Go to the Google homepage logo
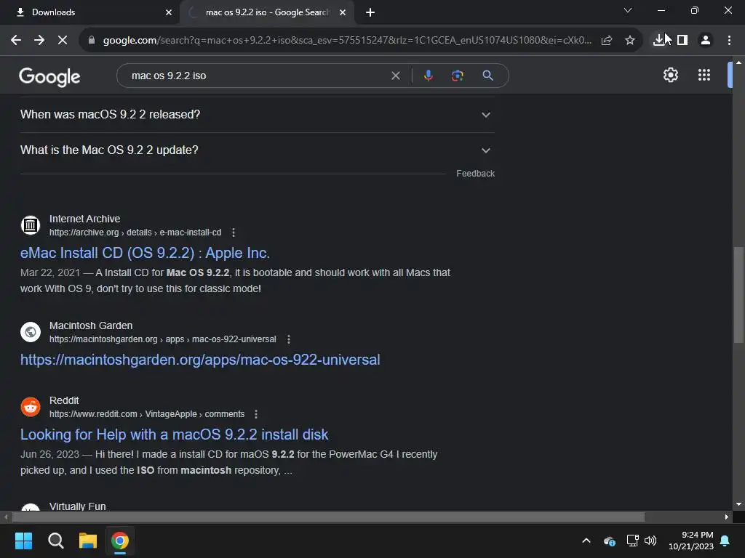745x558 pixels. tap(49, 76)
